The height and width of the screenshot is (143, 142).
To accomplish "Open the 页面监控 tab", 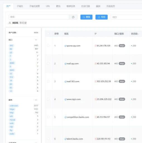I will pos(110,6).
